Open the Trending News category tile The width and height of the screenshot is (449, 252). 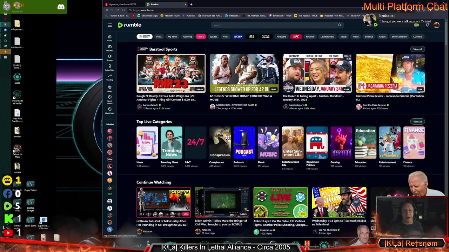pyautogui.click(x=171, y=142)
